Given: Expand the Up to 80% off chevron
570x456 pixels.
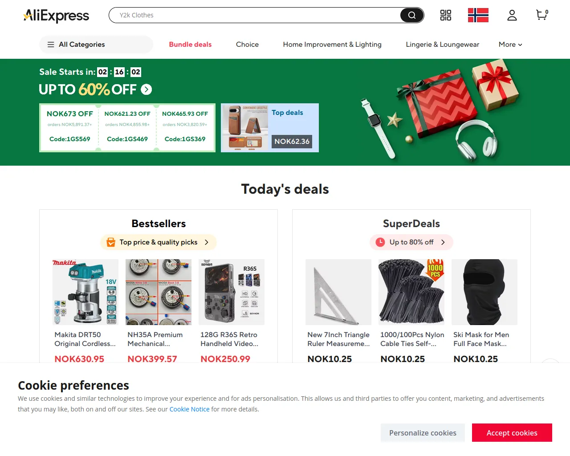Looking at the screenshot, I should pyautogui.click(x=443, y=242).
